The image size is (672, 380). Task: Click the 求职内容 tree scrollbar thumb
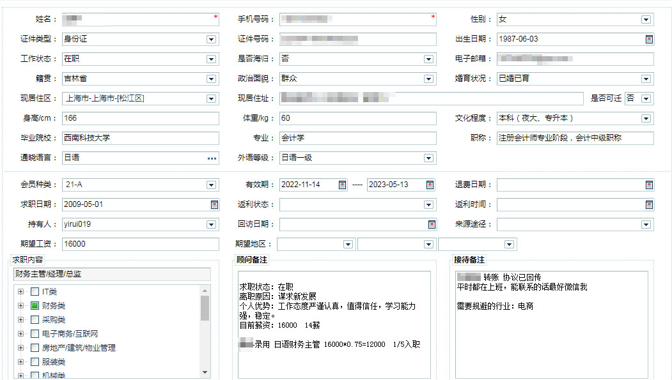pos(205,308)
